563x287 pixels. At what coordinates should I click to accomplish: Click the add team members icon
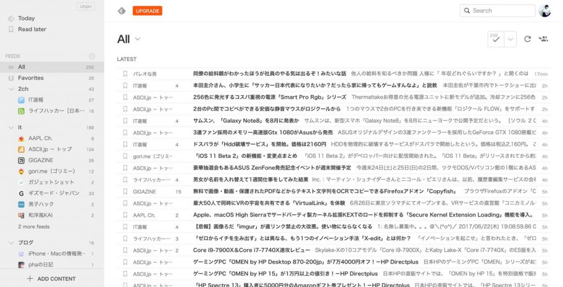[x=543, y=39]
